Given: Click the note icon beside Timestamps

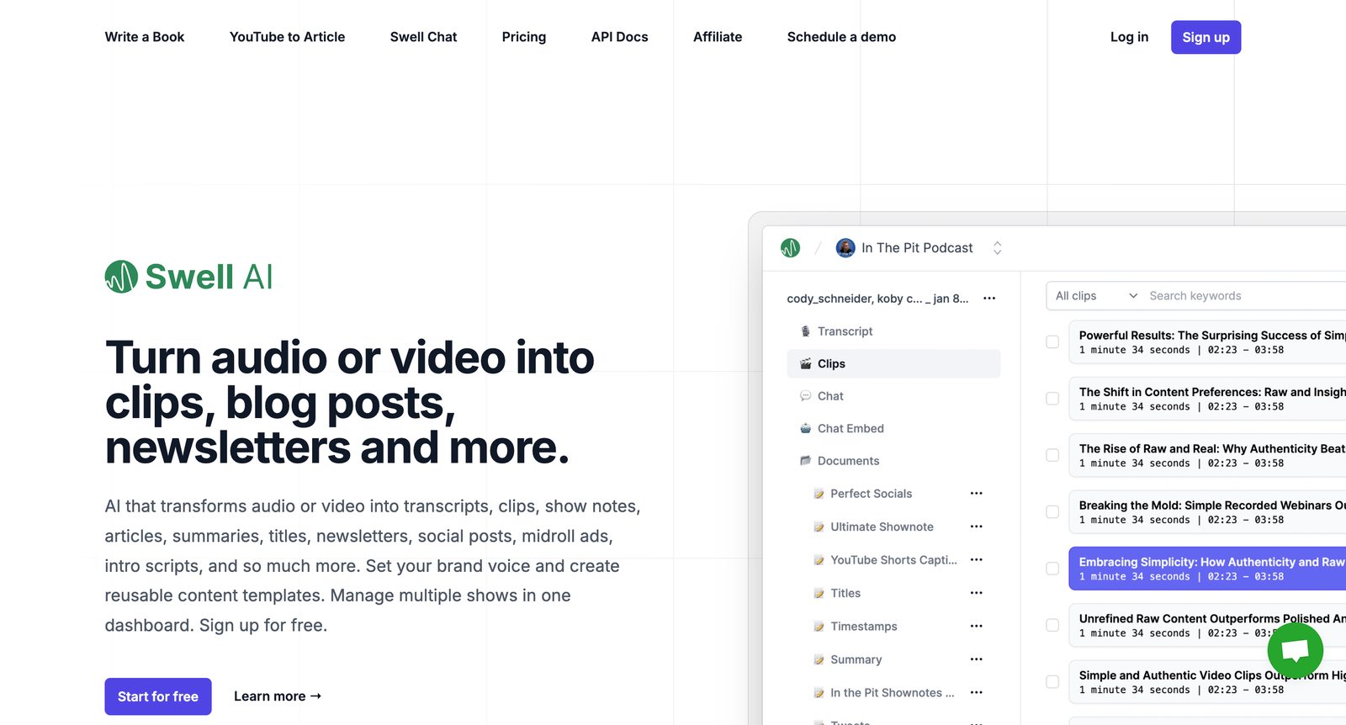Looking at the screenshot, I should pos(819,627).
